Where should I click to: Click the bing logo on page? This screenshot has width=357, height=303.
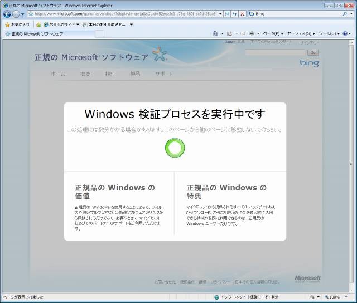coord(309,63)
